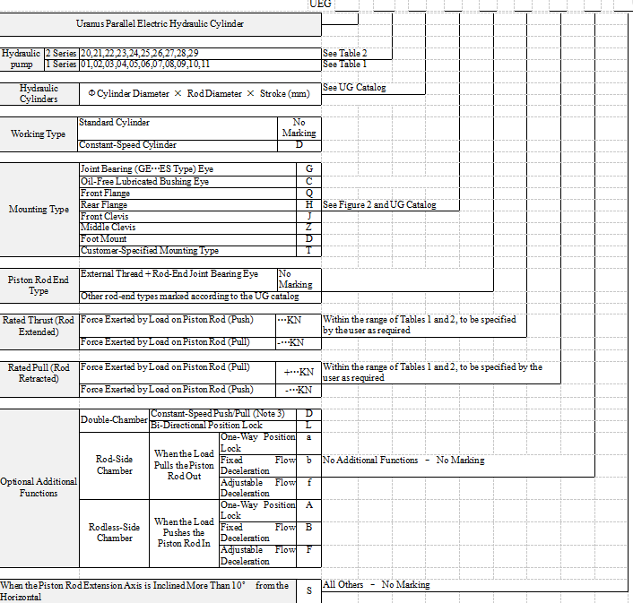Select Joint Bearing (GE···ES Type) Eye row

coord(147,168)
